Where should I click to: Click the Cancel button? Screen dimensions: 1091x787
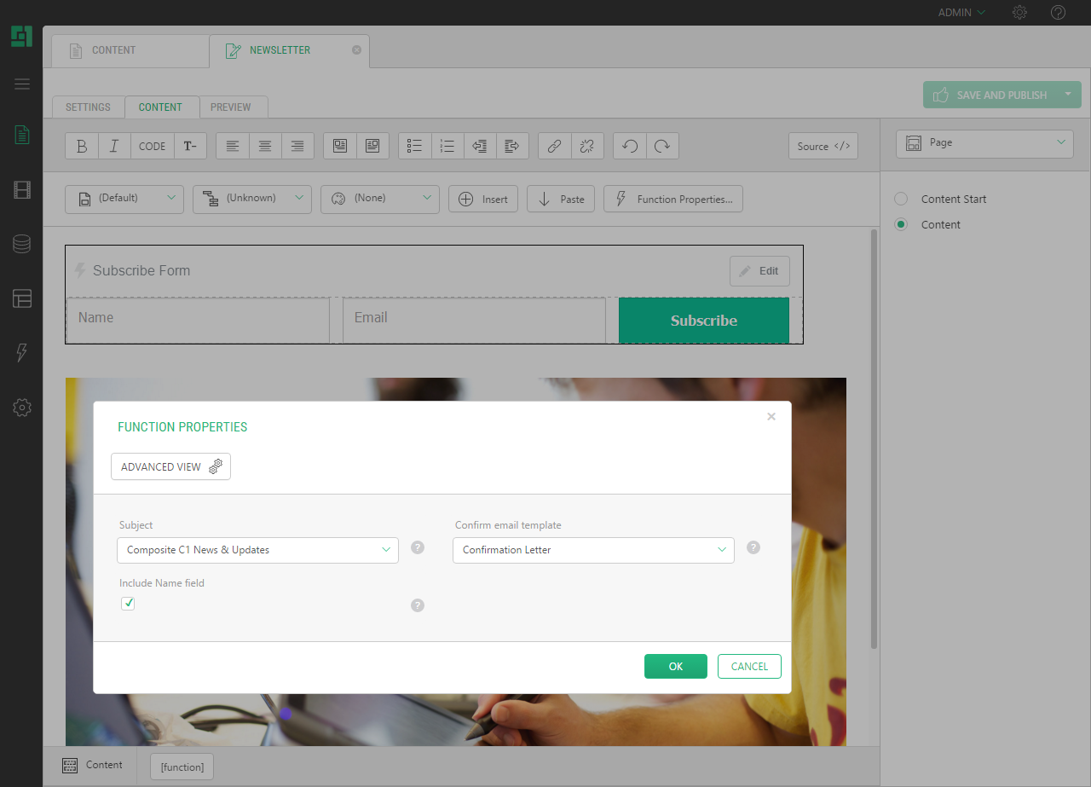tap(749, 666)
